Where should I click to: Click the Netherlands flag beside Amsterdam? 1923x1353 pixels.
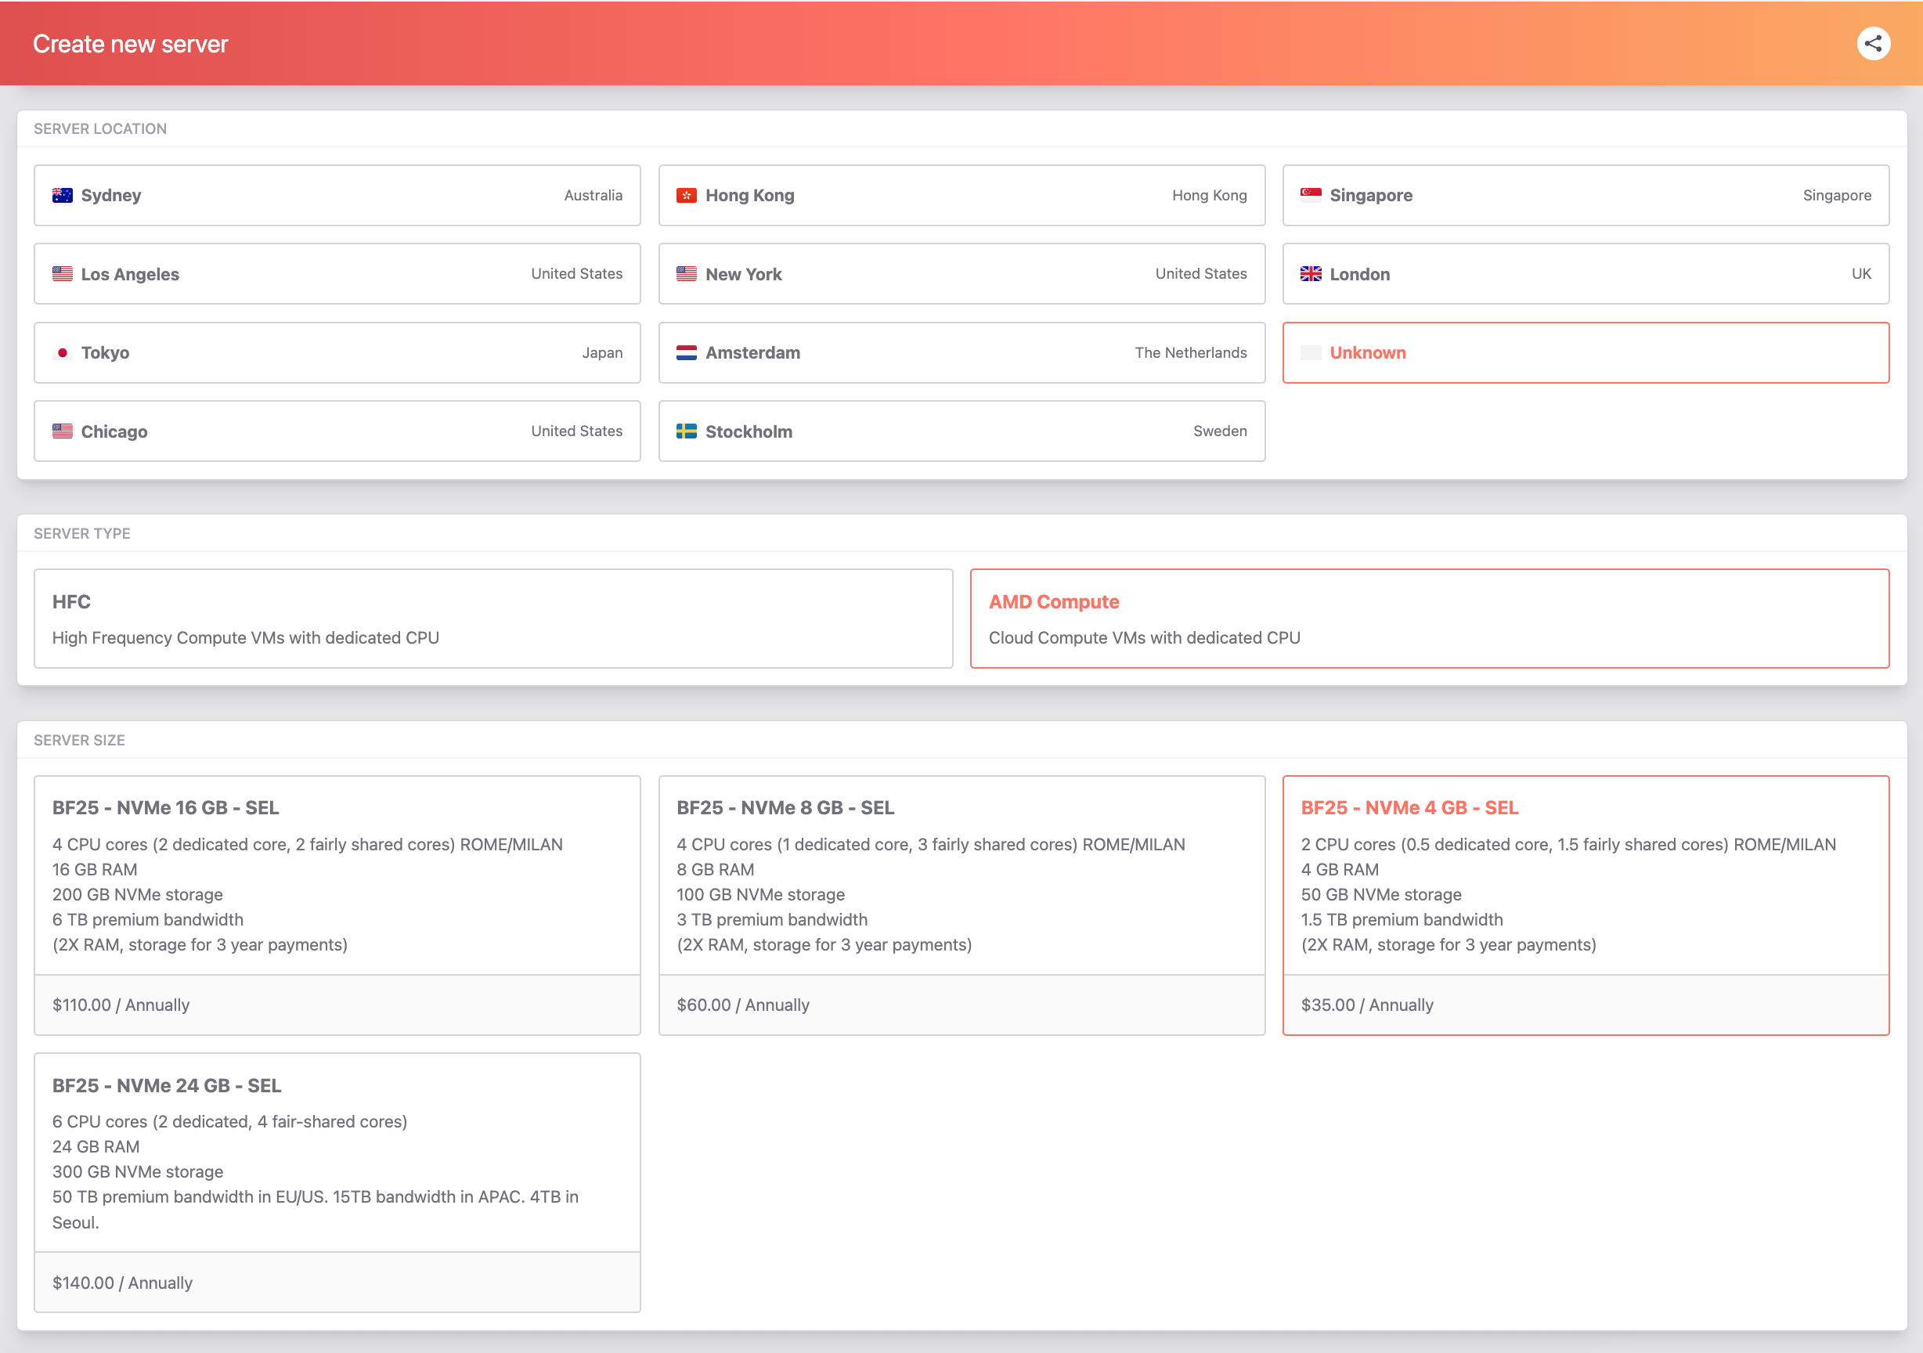tap(686, 352)
